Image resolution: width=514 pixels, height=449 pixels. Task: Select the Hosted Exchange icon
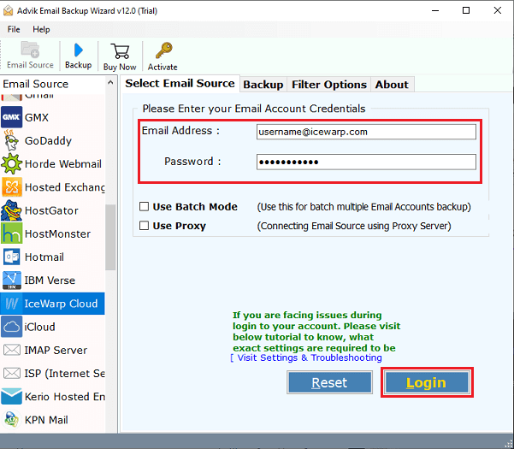(11, 186)
